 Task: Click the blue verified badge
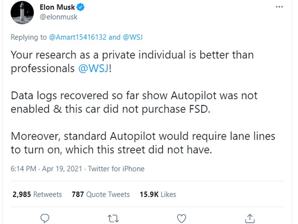[81, 7]
